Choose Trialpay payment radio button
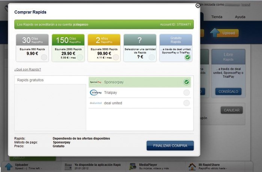 186,93
